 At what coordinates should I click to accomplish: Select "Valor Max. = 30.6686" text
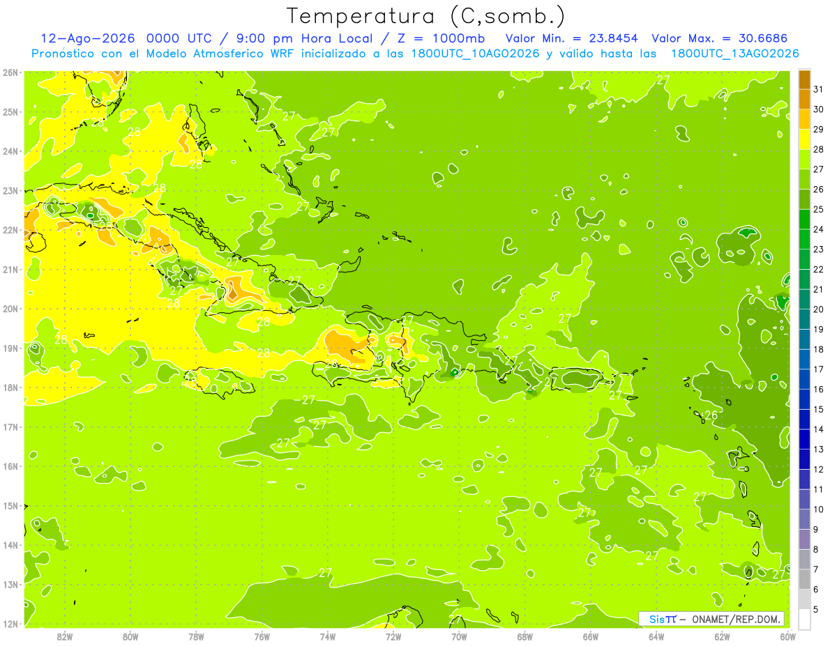[x=718, y=38]
